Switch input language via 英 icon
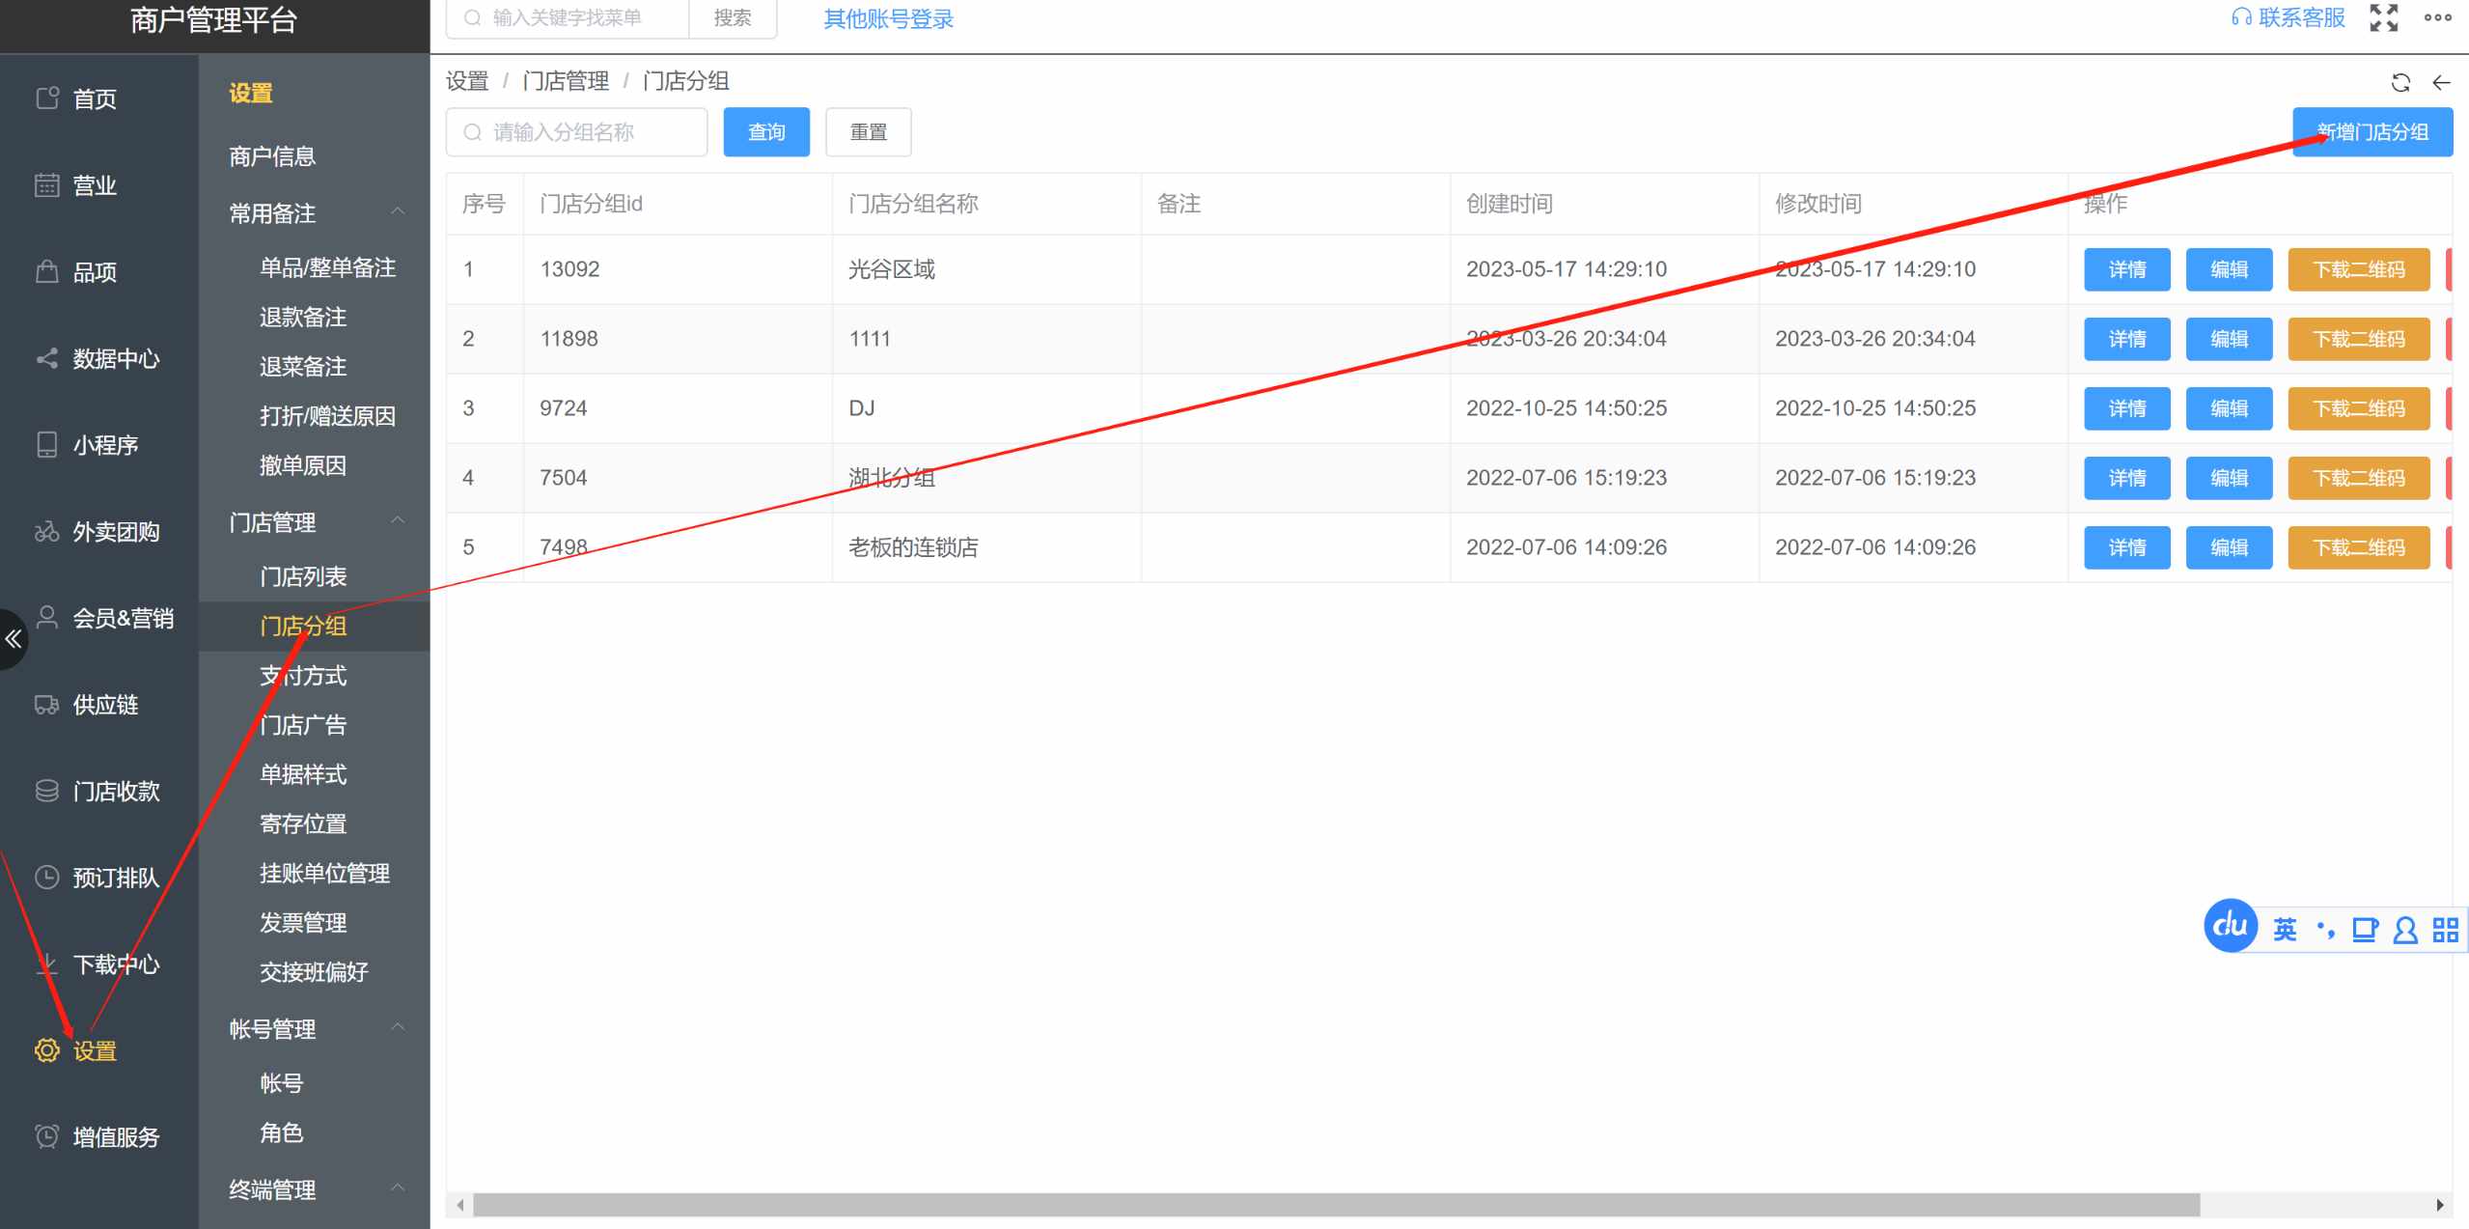Screen dimensions: 2469x1229 [x=2285, y=930]
